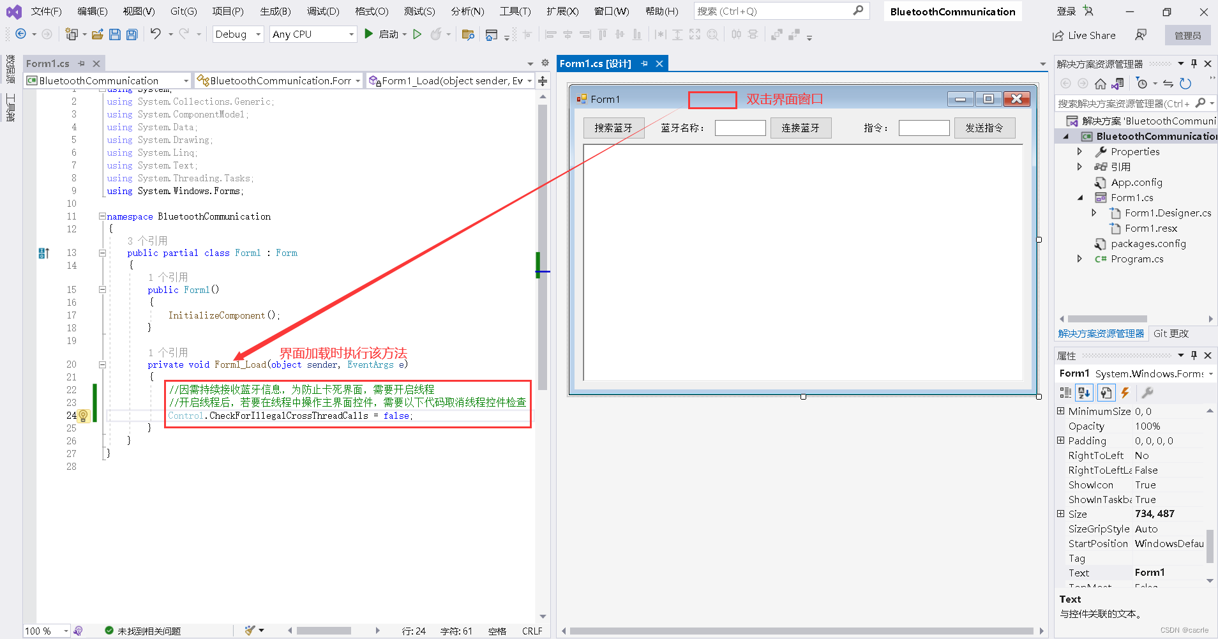Click the brush code cleanup icon in status bar
Viewport: 1218px width, 639px height.
(x=250, y=631)
